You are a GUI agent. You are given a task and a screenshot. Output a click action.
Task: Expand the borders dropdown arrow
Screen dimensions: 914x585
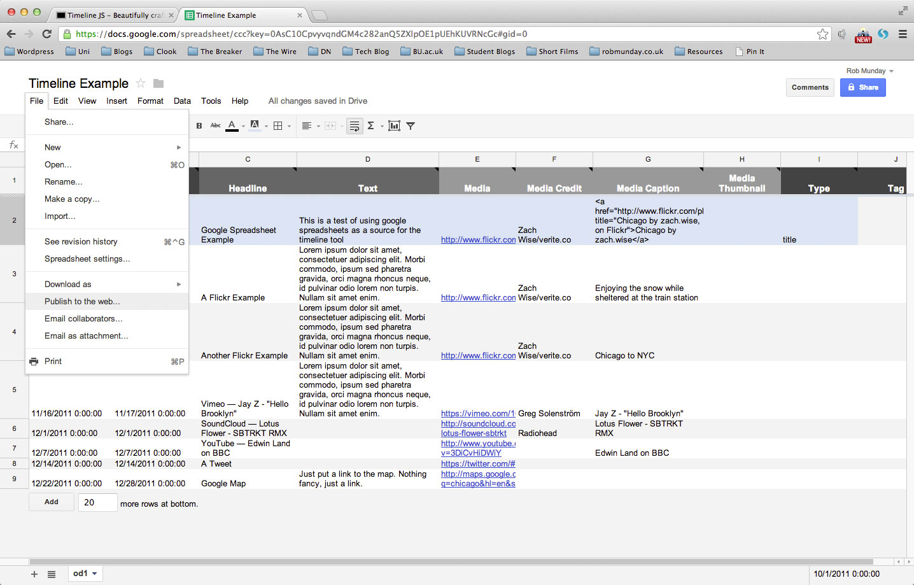point(289,127)
